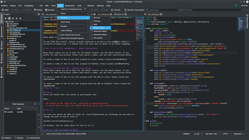The image size is (249, 140).
Task: Open the Navigation menu
Action: [x=29, y=5]
